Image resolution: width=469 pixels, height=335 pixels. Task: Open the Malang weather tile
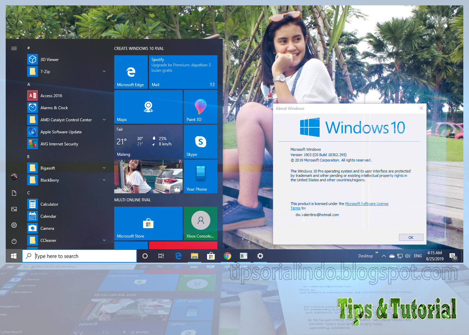click(x=148, y=142)
